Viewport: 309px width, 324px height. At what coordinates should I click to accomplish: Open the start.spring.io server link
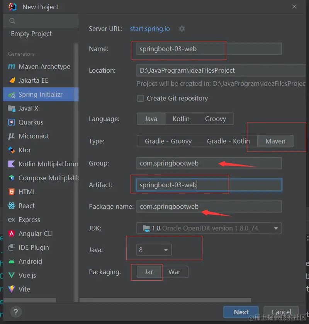[150, 29]
